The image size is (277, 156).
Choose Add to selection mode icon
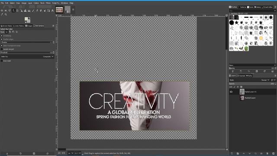(10, 32)
